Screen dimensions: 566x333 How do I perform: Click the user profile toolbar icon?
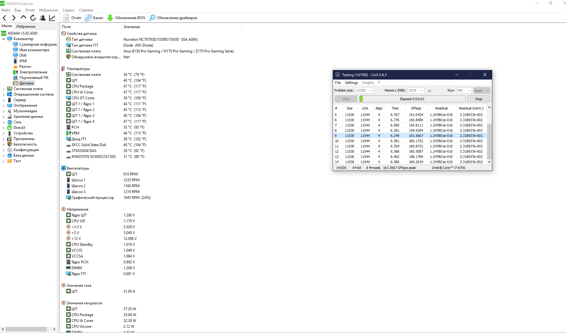click(43, 18)
